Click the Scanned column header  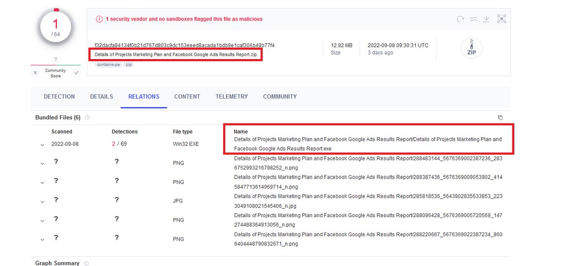pyautogui.click(x=62, y=132)
